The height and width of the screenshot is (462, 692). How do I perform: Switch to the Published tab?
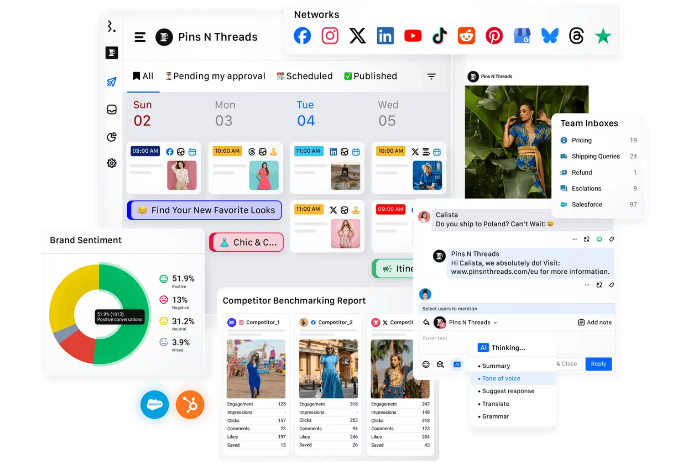click(x=370, y=76)
